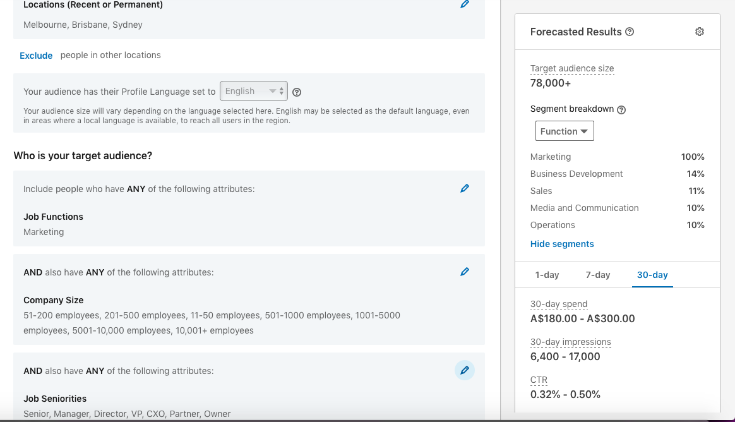Click the 30-day spend label
Viewport: 735px width, 422px height.
(559, 304)
